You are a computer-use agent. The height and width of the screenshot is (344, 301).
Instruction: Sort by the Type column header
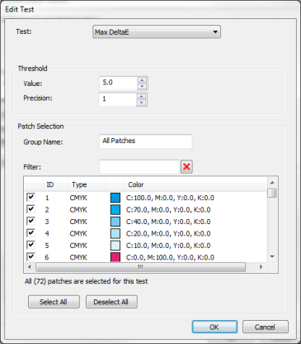click(x=87, y=184)
